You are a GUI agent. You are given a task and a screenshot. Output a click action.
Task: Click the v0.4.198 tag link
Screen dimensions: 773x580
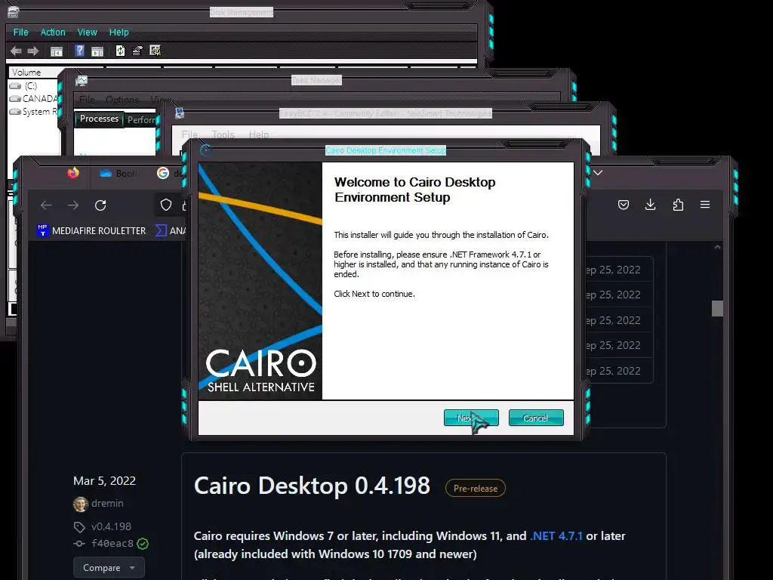coord(111,526)
